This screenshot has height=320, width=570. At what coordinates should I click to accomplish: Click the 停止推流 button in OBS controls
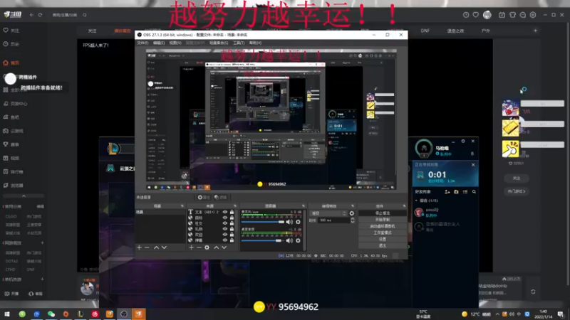pos(382,213)
